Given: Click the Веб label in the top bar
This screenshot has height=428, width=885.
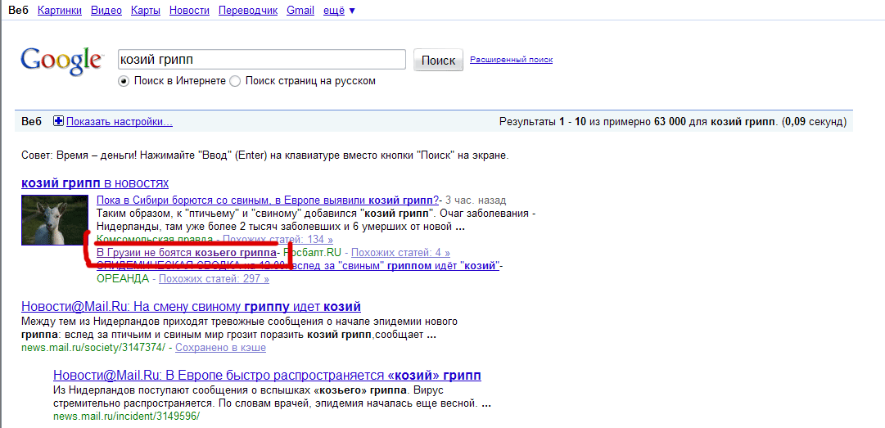Looking at the screenshot, I should click(18, 10).
